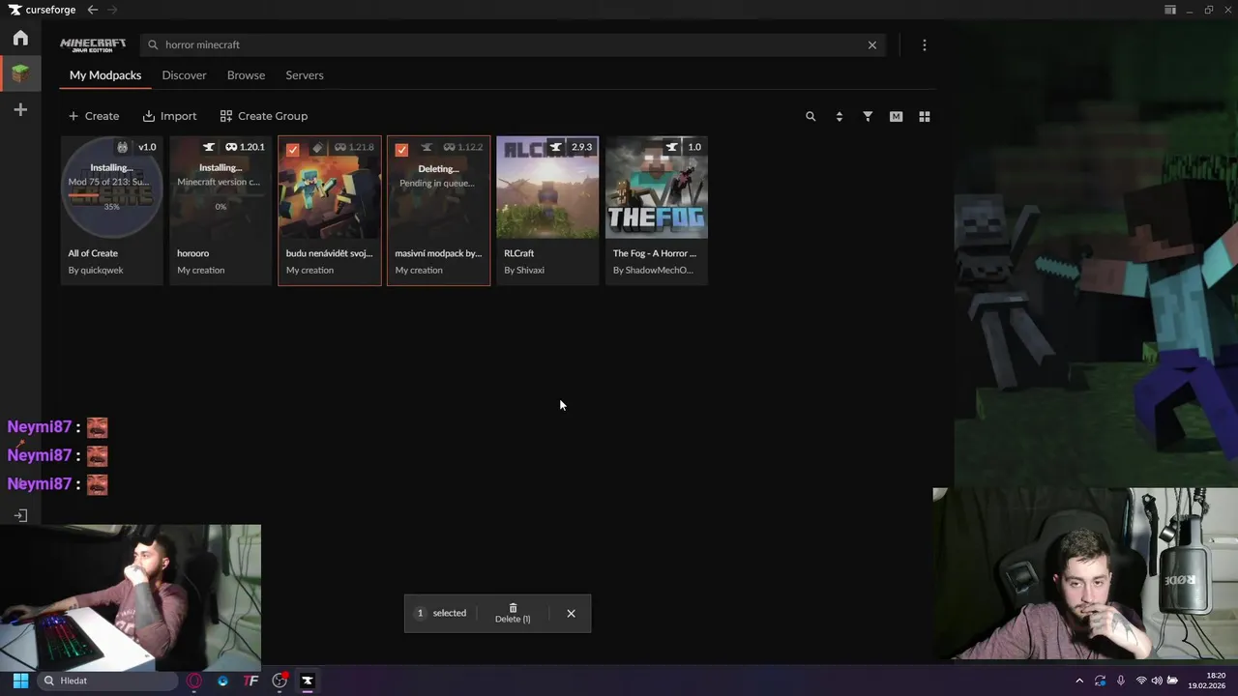The image size is (1238, 696).
Task: Switch to the My Modpacks tab
Action: point(105,75)
